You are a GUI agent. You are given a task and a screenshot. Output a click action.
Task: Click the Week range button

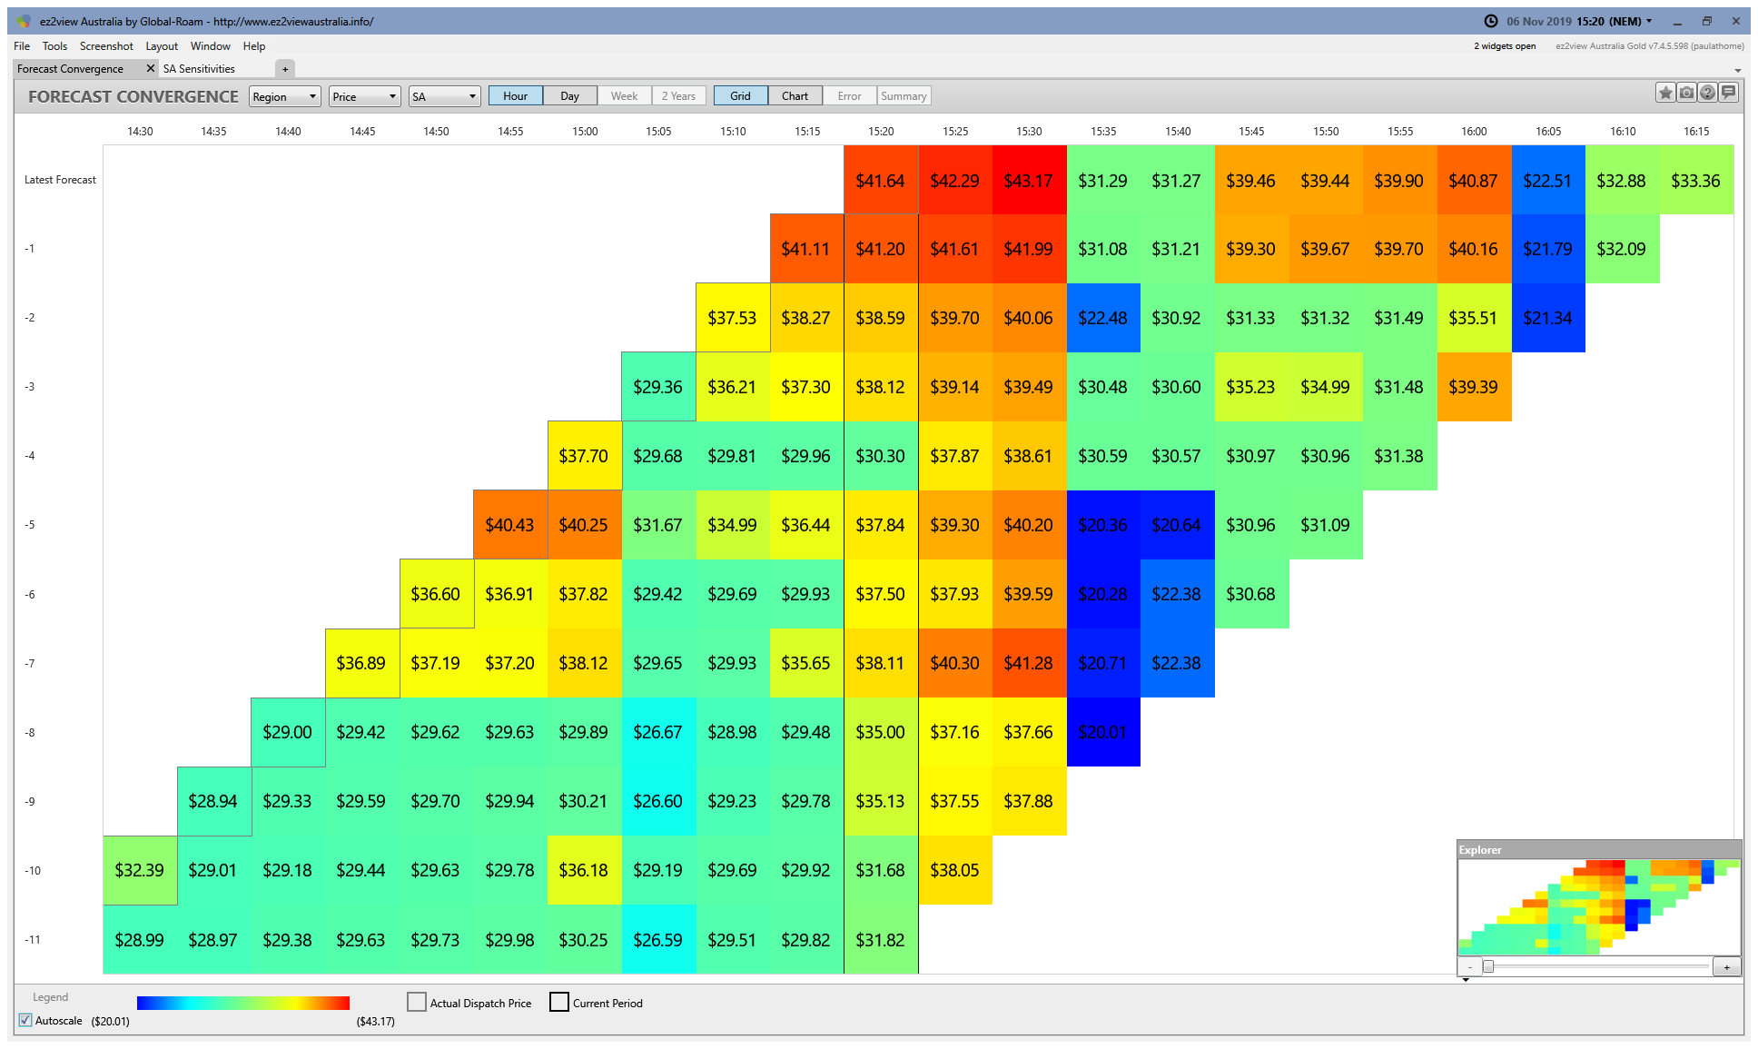tap(624, 96)
